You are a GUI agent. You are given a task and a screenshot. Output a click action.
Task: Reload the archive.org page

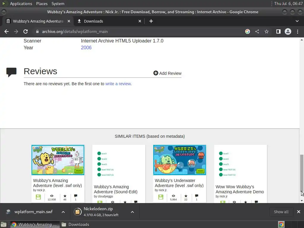coord(26,31)
